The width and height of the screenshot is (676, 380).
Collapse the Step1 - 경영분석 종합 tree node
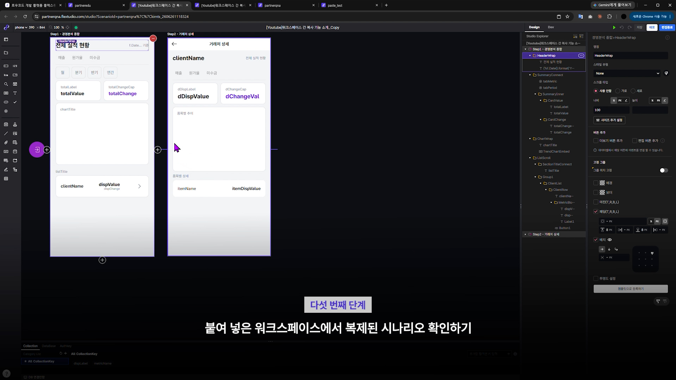pos(525,49)
